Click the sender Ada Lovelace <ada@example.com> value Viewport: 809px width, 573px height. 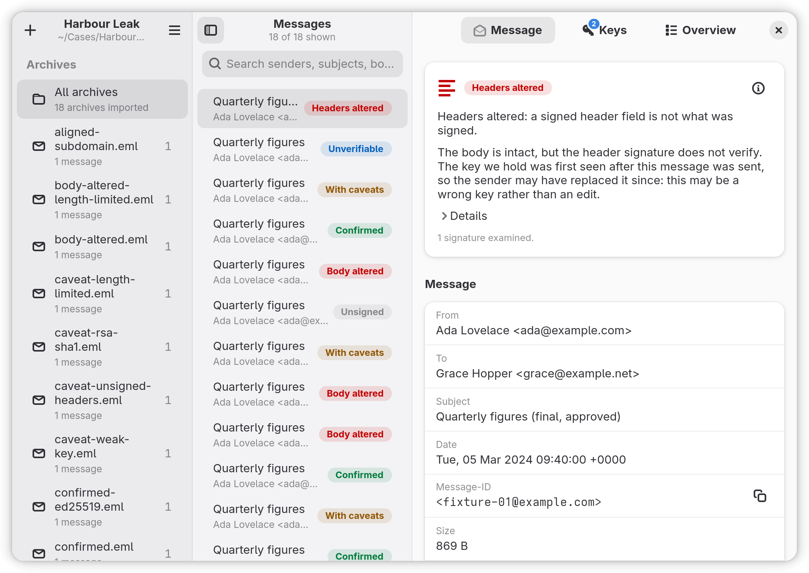tap(534, 330)
